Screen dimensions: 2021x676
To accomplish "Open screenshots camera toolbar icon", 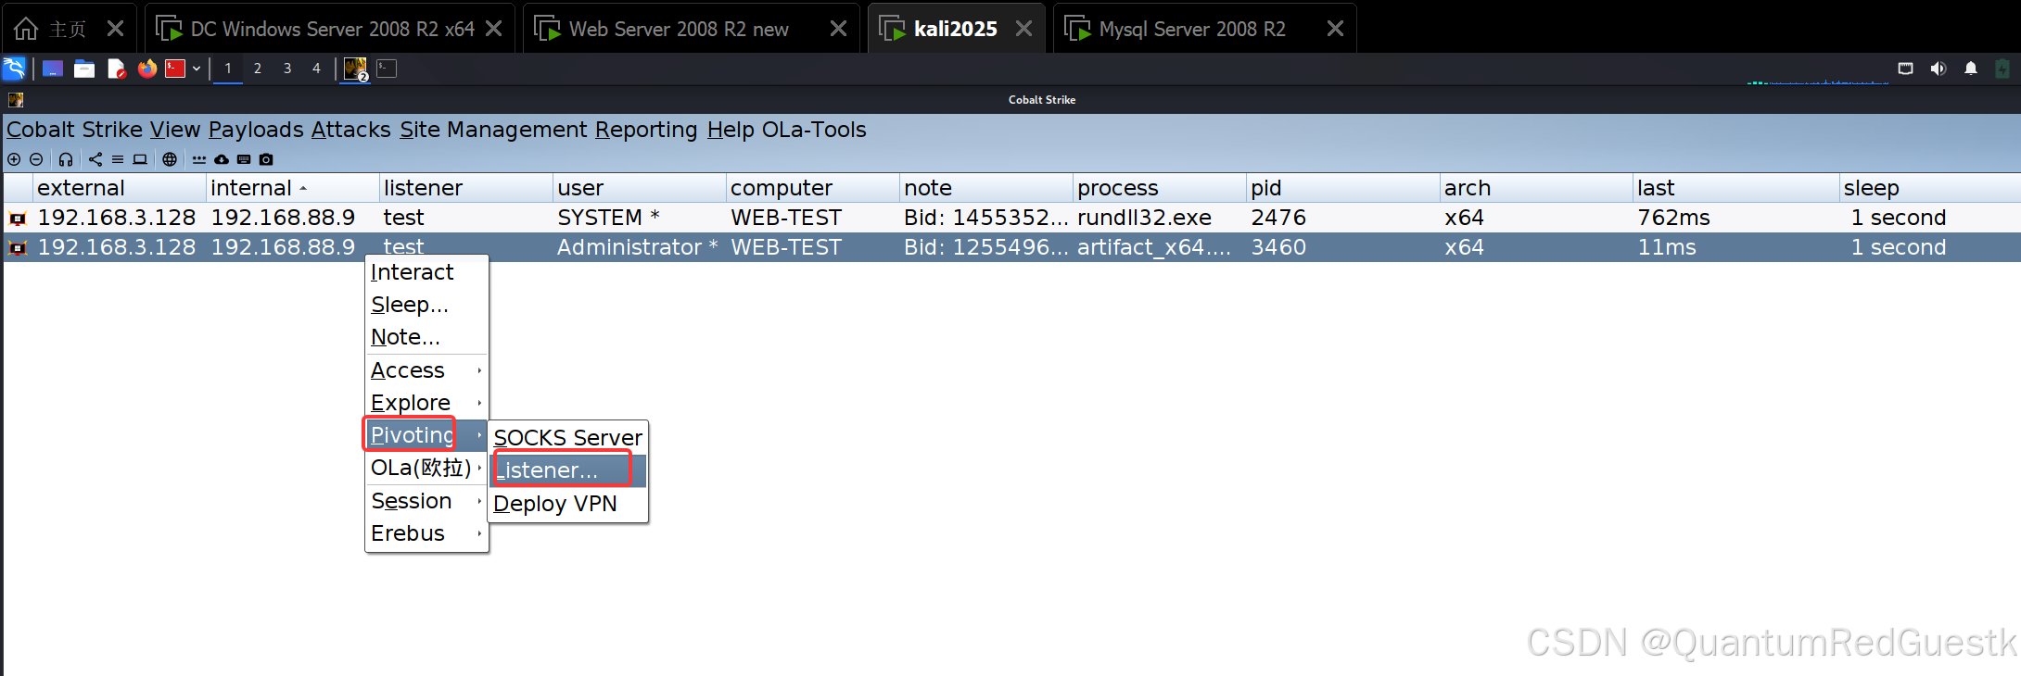I will [x=266, y=159].
